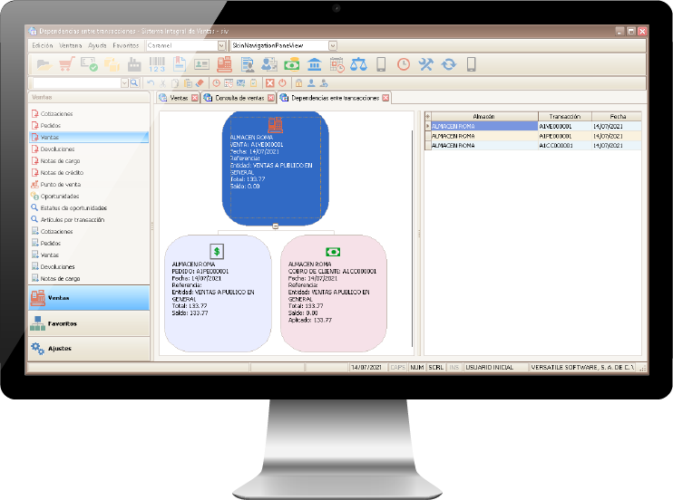Switch to the Consulta de ventas tab

[239, 98]
